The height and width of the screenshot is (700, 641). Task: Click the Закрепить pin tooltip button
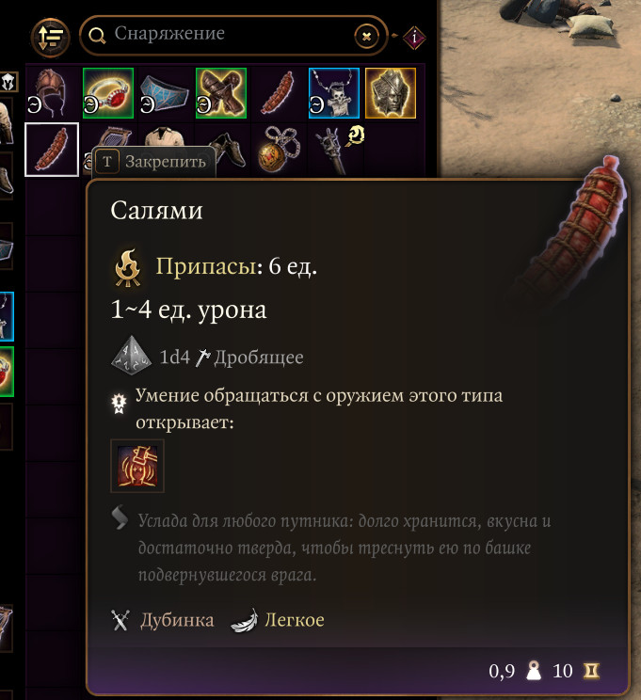click(x=154, y=162)
